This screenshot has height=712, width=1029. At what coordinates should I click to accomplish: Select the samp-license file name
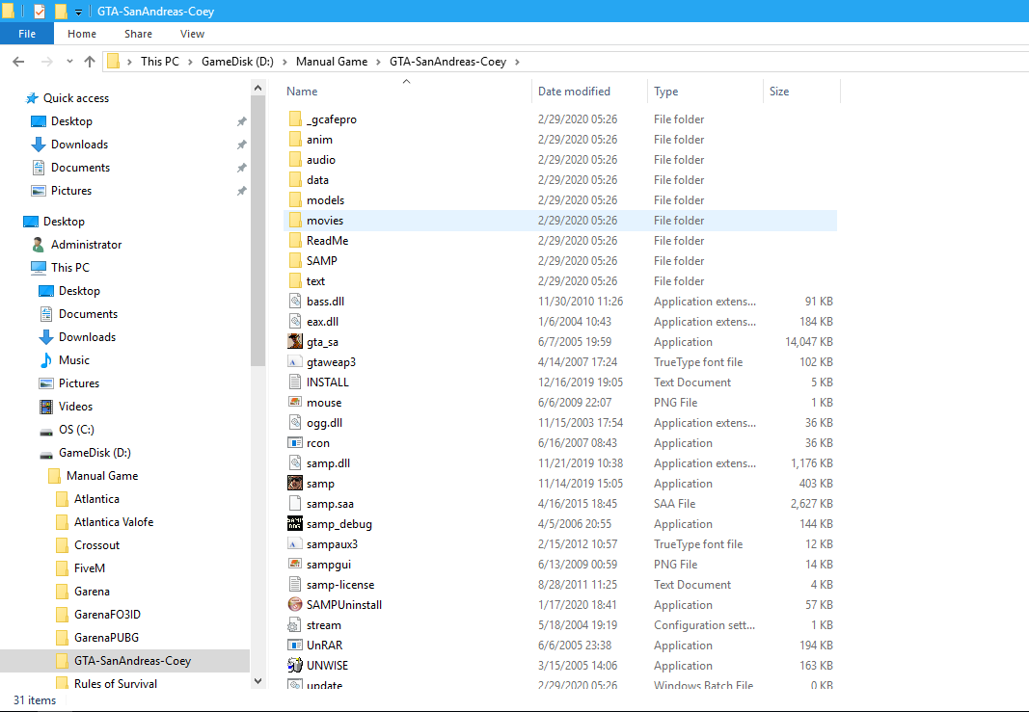tap(339, 585)
